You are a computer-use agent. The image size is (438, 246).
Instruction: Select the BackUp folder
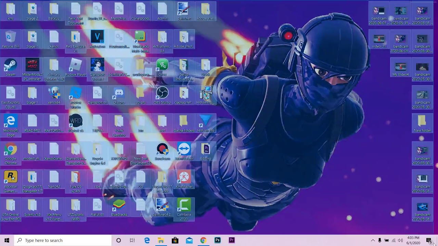coord(54,11)
